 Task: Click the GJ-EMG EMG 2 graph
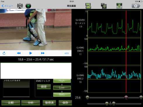point(114,79)
